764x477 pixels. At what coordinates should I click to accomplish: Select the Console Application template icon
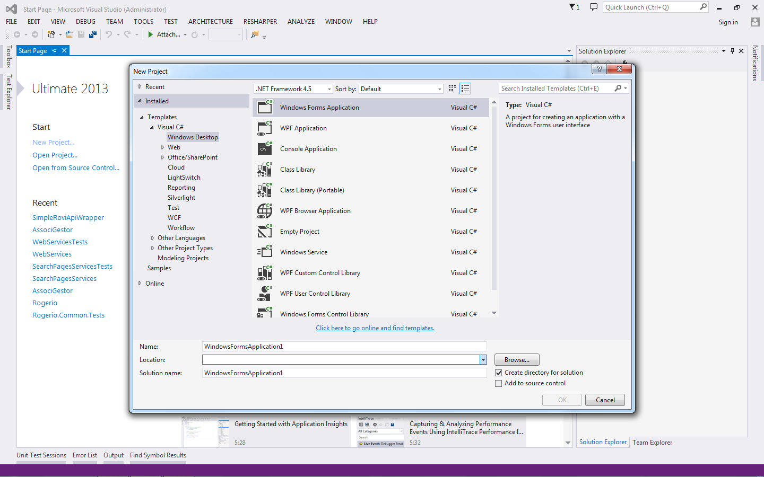(x=265, y=148)
